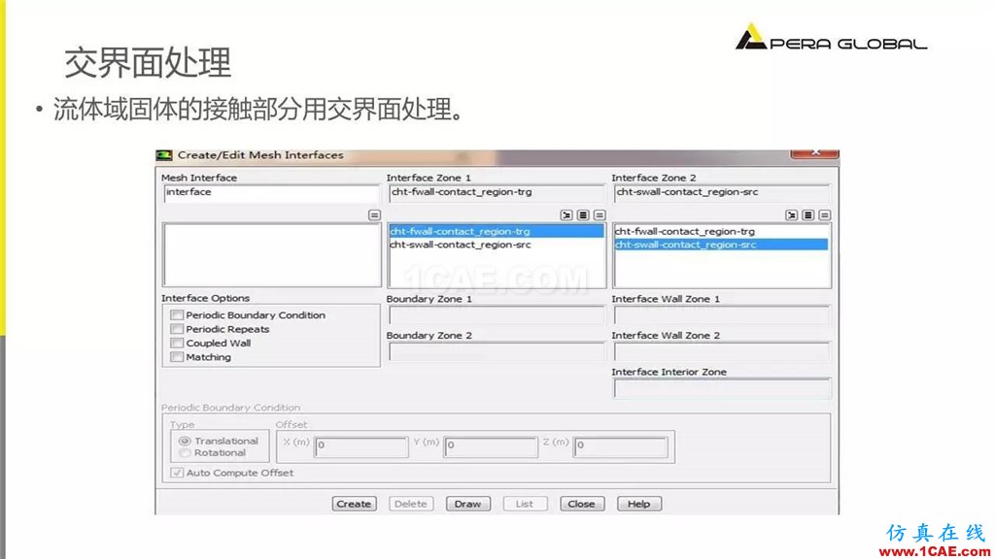Enable Periodic Repeats checkbox
Image resolution: width=995 pixels, height=559 pixels.
point(177,329)
